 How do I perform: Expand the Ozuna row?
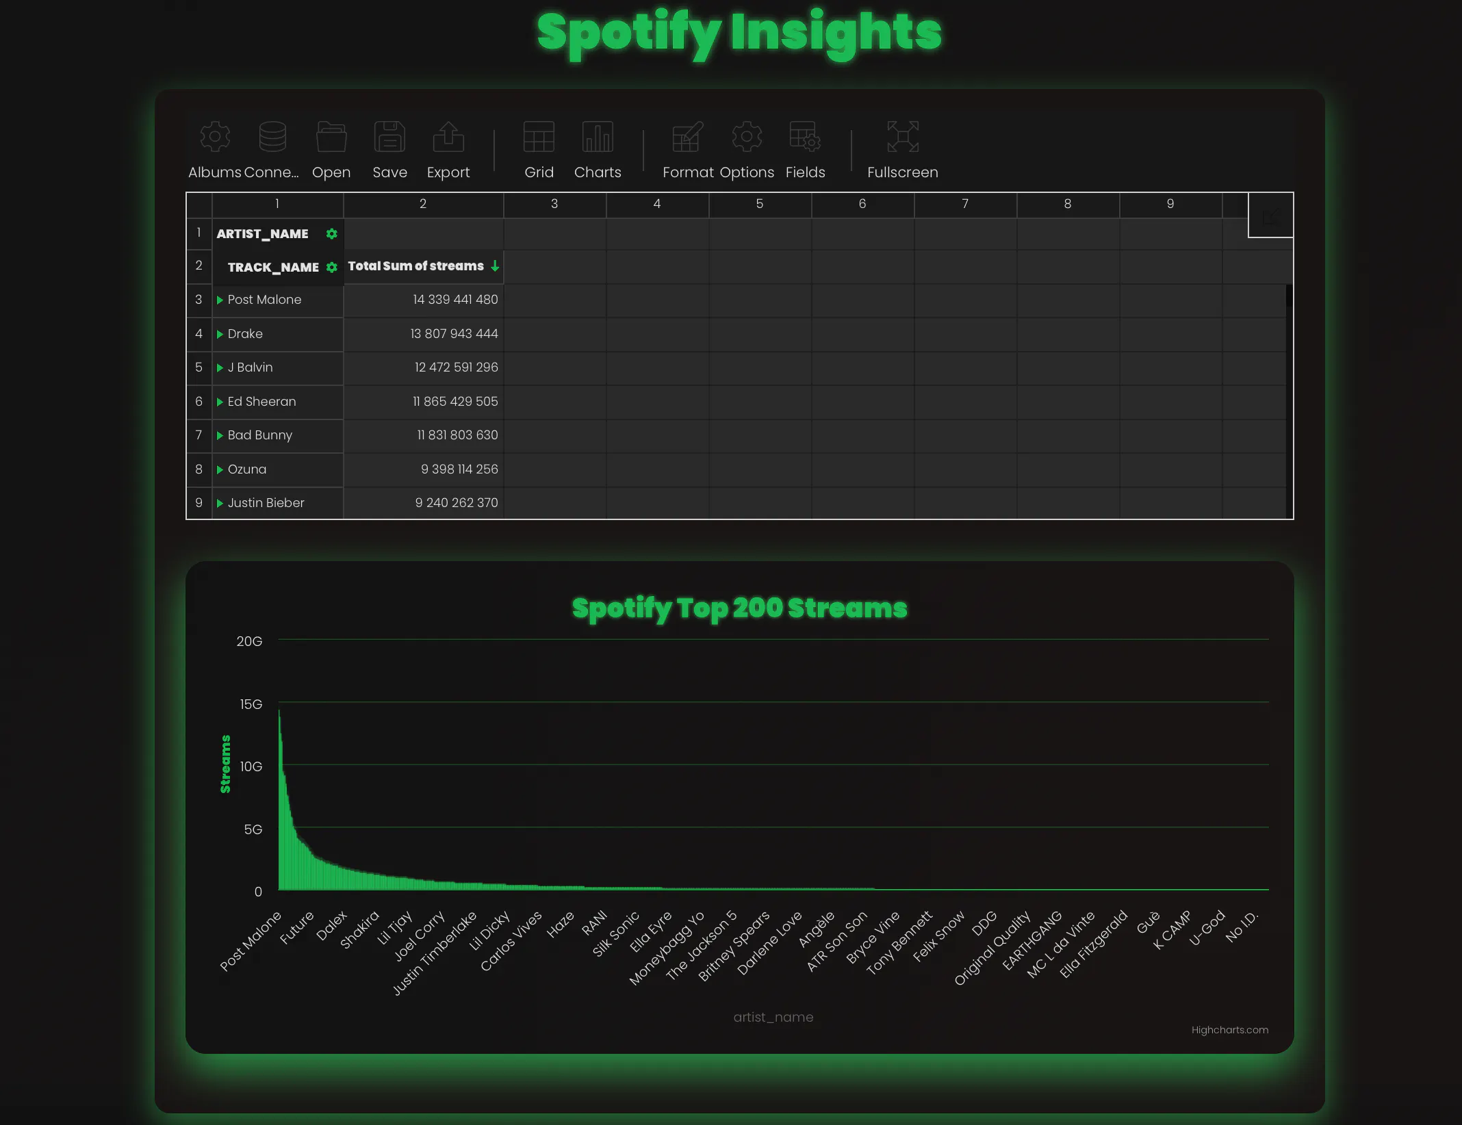(220, 469)
